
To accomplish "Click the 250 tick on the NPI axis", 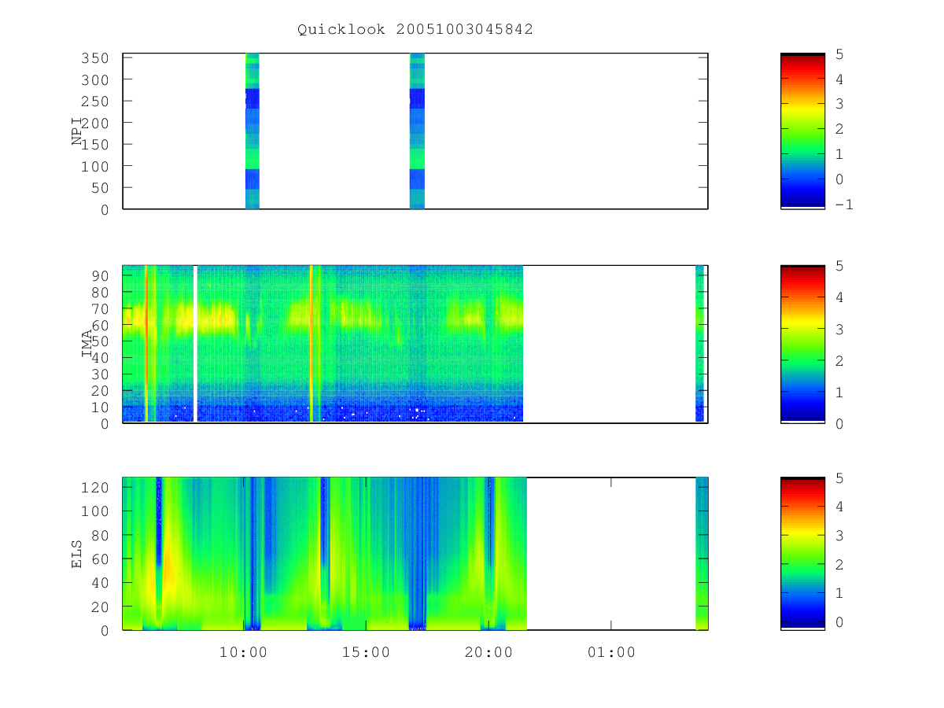I will click(x=94, y=101).
